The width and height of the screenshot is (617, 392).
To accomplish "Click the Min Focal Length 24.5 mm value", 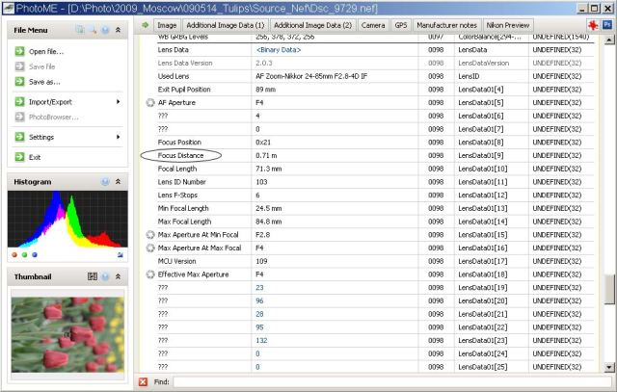I will [x=269, y=208].
